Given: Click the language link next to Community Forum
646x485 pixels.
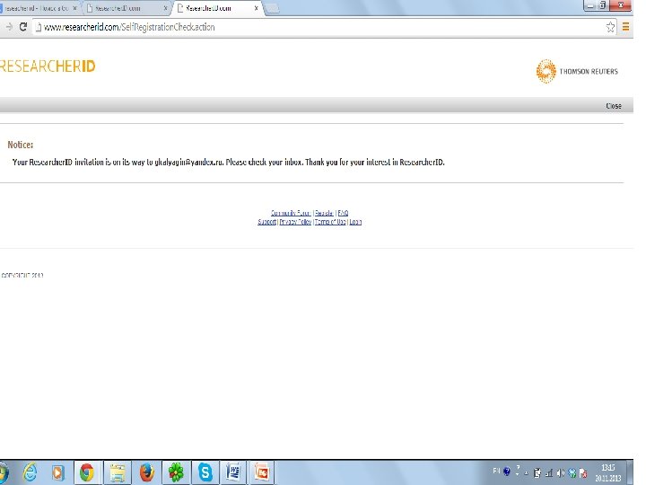Looking at the screenshot, I should point(324,213).
